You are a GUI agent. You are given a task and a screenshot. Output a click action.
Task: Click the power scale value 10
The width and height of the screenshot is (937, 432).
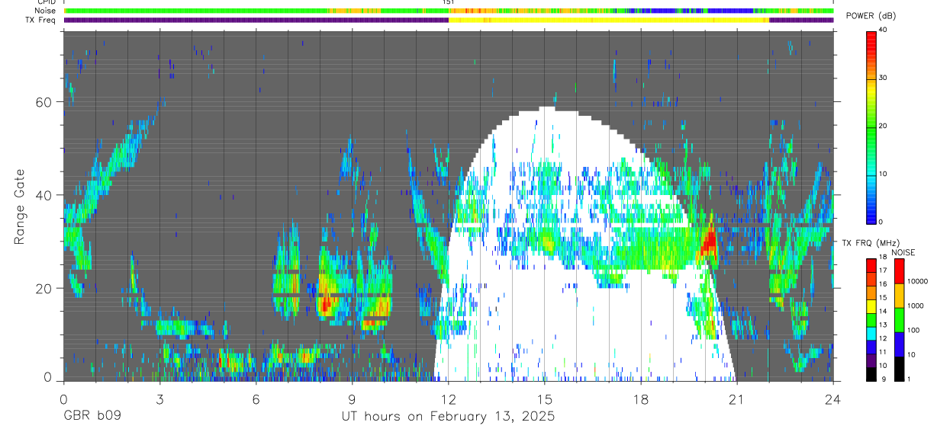click(x=883, y=174)
